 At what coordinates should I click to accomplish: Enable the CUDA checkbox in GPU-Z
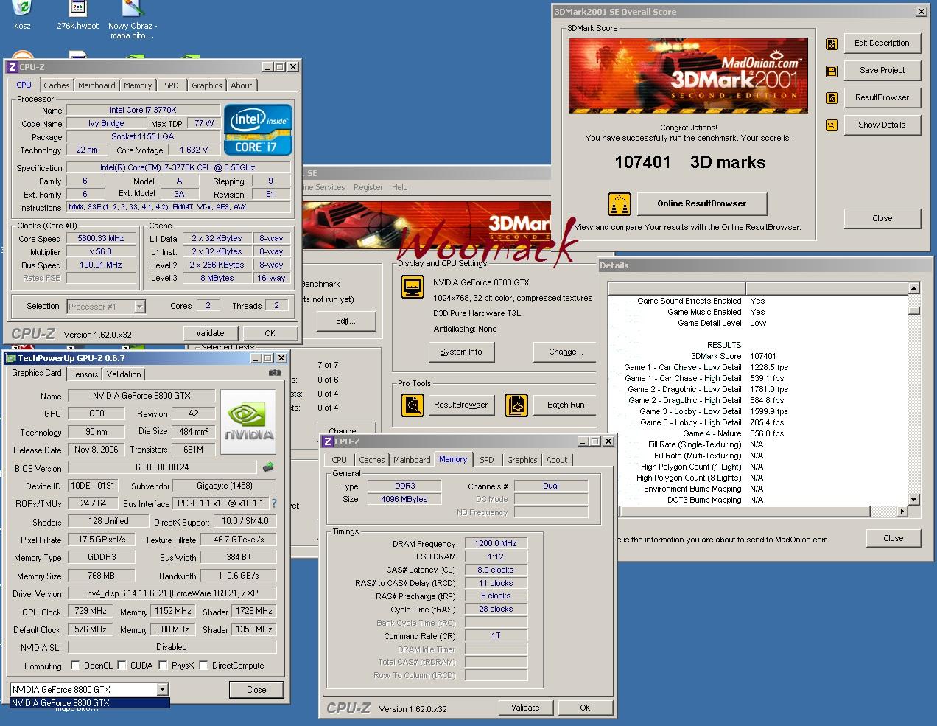pos(122,666)
